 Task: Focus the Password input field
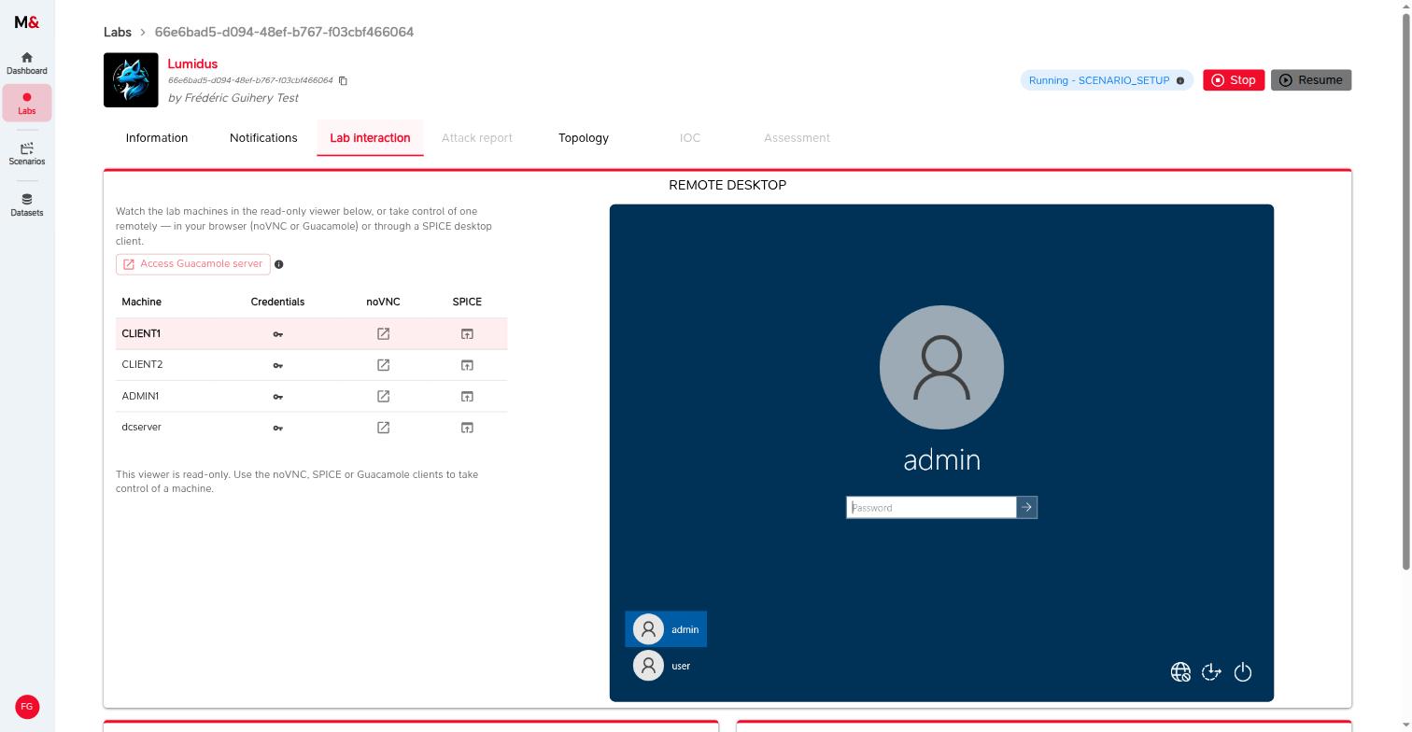[931, 507]
